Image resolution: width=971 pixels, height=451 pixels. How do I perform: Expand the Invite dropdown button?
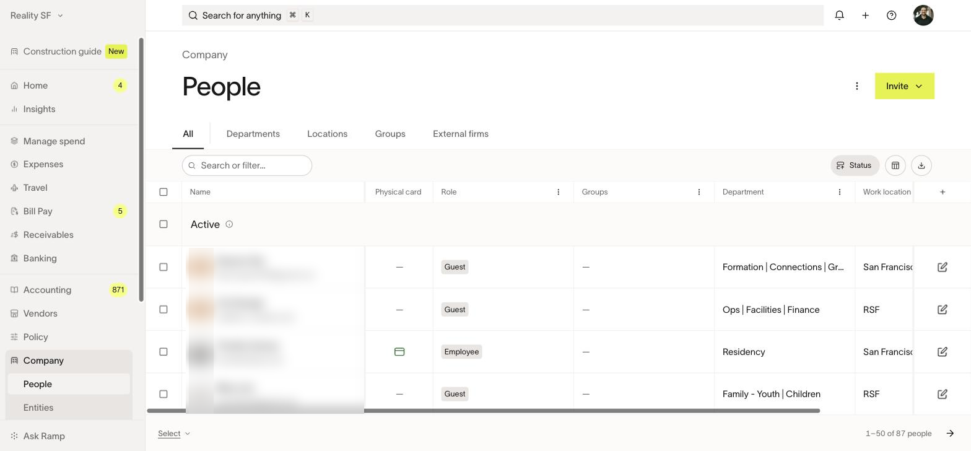point(905,86)
